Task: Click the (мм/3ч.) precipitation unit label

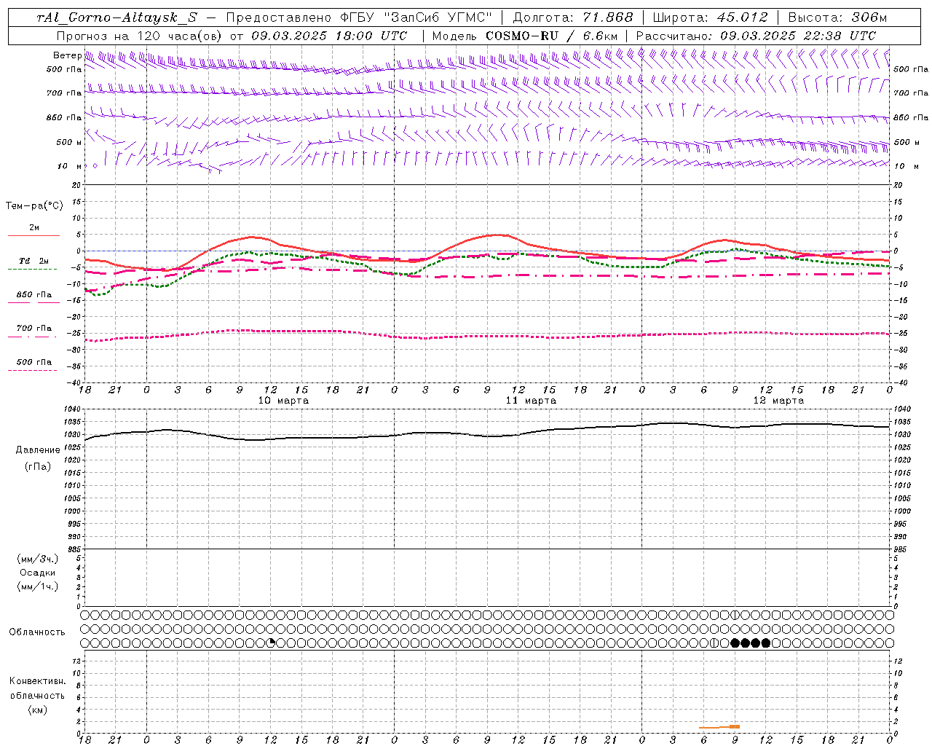Action: pos(38,559)
